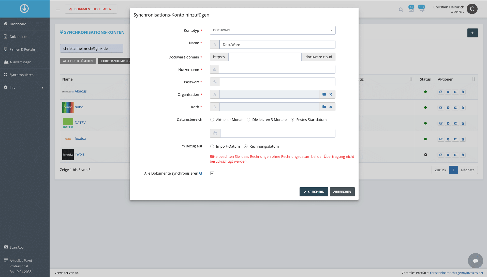Screen dimensions: 487x277
Task: Uncheck Alle Dokumente synchronisieren checkbox
Action: 212,174
